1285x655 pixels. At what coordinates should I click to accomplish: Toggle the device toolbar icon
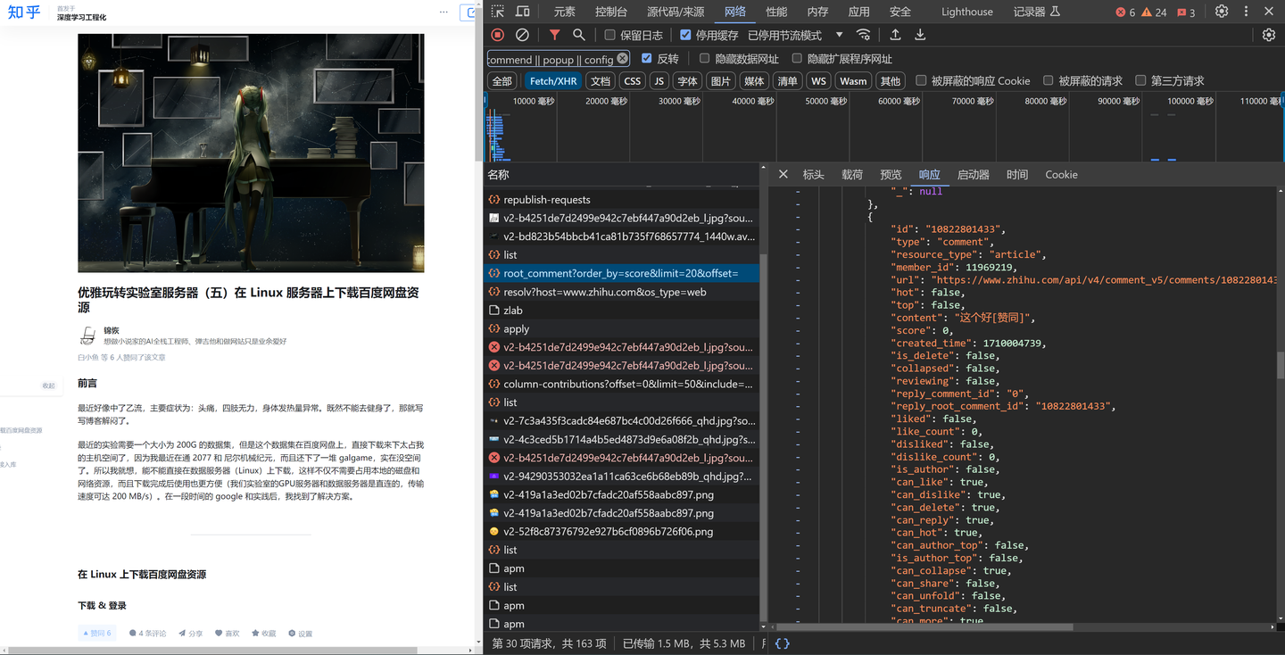click(523, 12)
